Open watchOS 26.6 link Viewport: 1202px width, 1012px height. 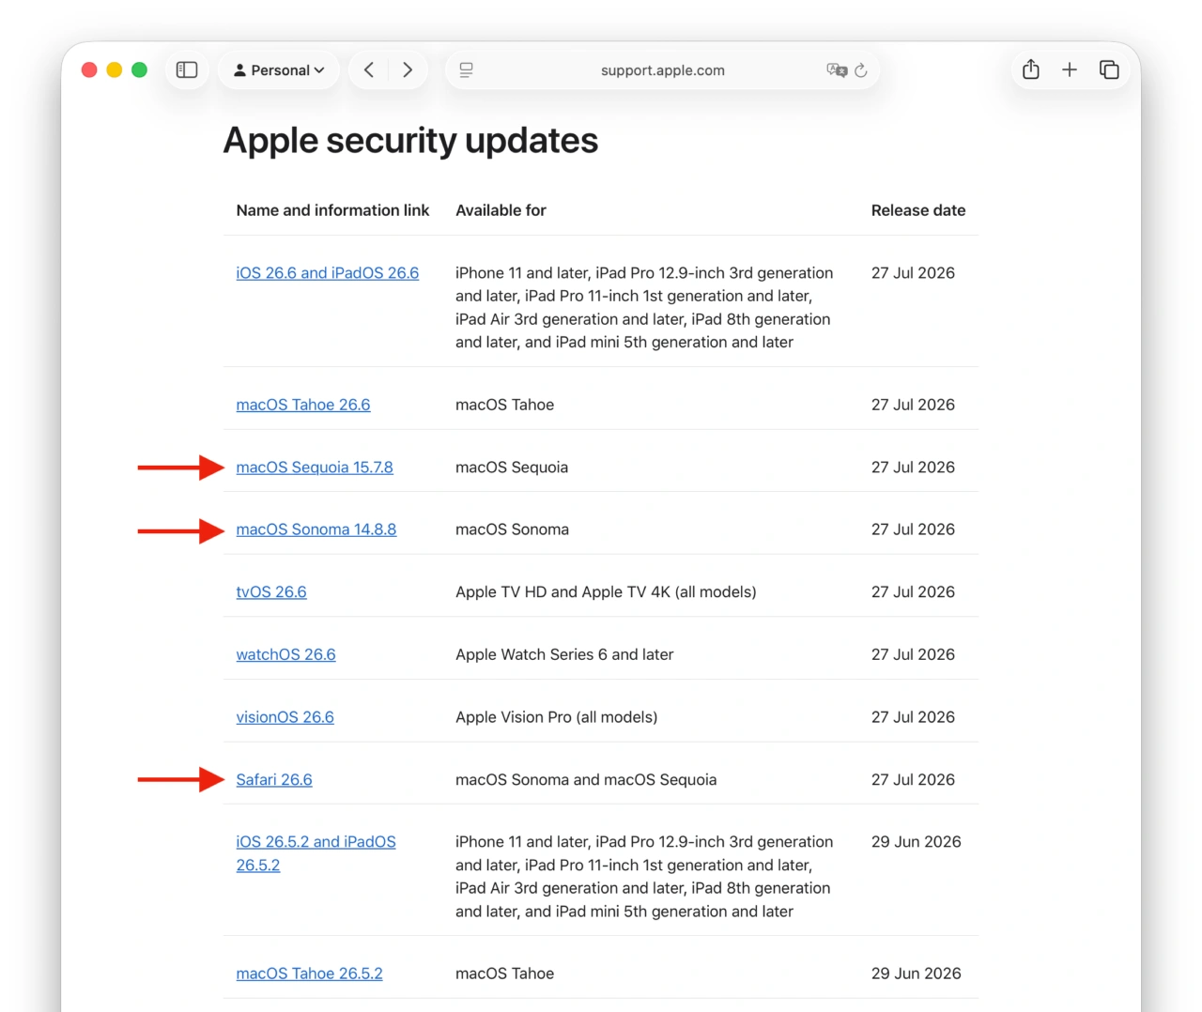pyautogui.click(x=285, y=654)
